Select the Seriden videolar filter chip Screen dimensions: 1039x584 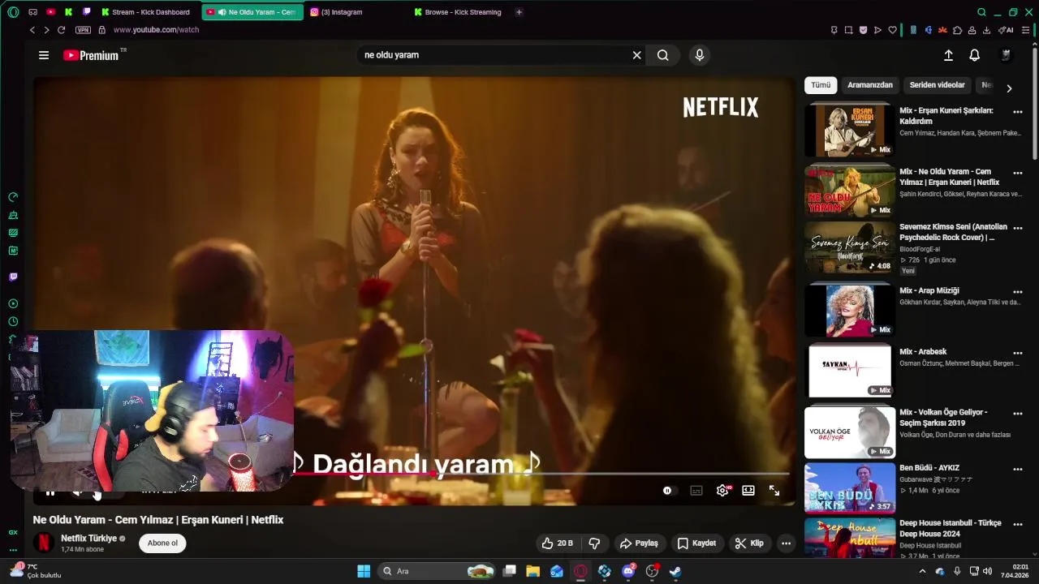point(937,85)
